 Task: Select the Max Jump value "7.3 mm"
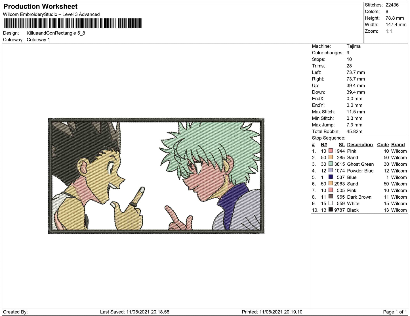click(x=354, y=125)
